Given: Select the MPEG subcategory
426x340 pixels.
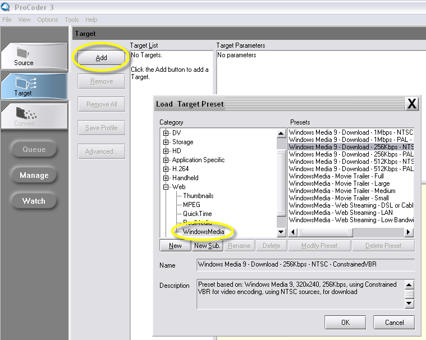Looking at the screenshot, I should click(191, 205).
